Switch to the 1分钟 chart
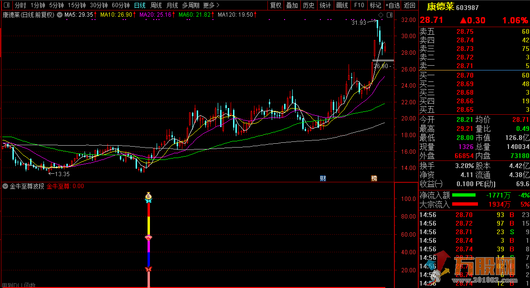Image resolution: width=530 pixels, height=288 pixels. [x=38, y=5]
